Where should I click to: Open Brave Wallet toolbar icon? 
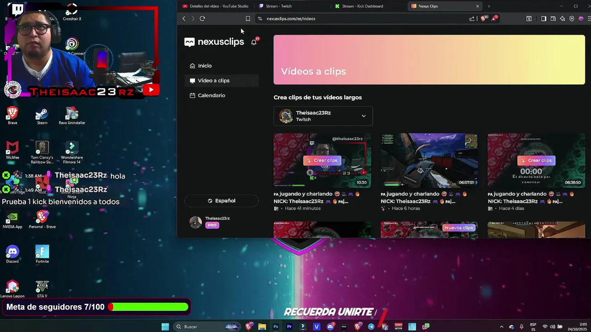[553, 18]
